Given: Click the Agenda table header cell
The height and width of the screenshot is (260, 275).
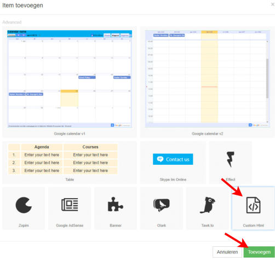Looking at the screenshot, I should pos(42,147).
